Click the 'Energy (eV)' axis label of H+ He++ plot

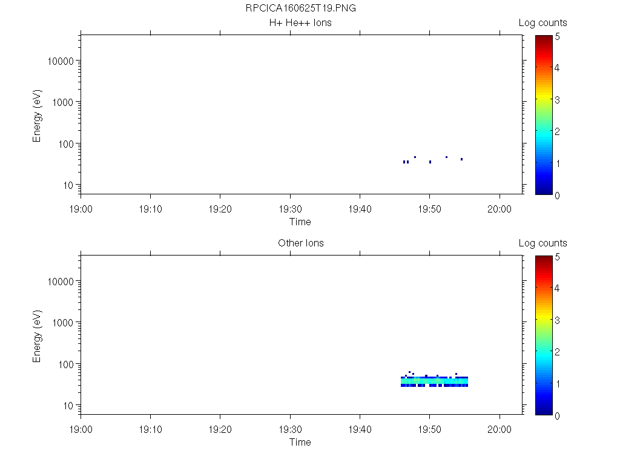(x=37, y=116)
